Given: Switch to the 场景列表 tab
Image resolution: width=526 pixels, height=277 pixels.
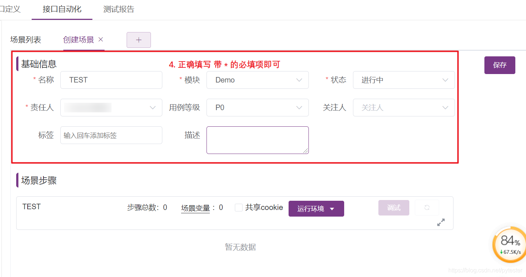Looking at the screenshot, I should pyautogui.click(x=26, y=40).
